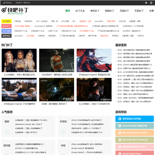Screen dimensions: 155x155
Task: Click the download icon on Adobe Flash Player
Action: coord(120,154)
